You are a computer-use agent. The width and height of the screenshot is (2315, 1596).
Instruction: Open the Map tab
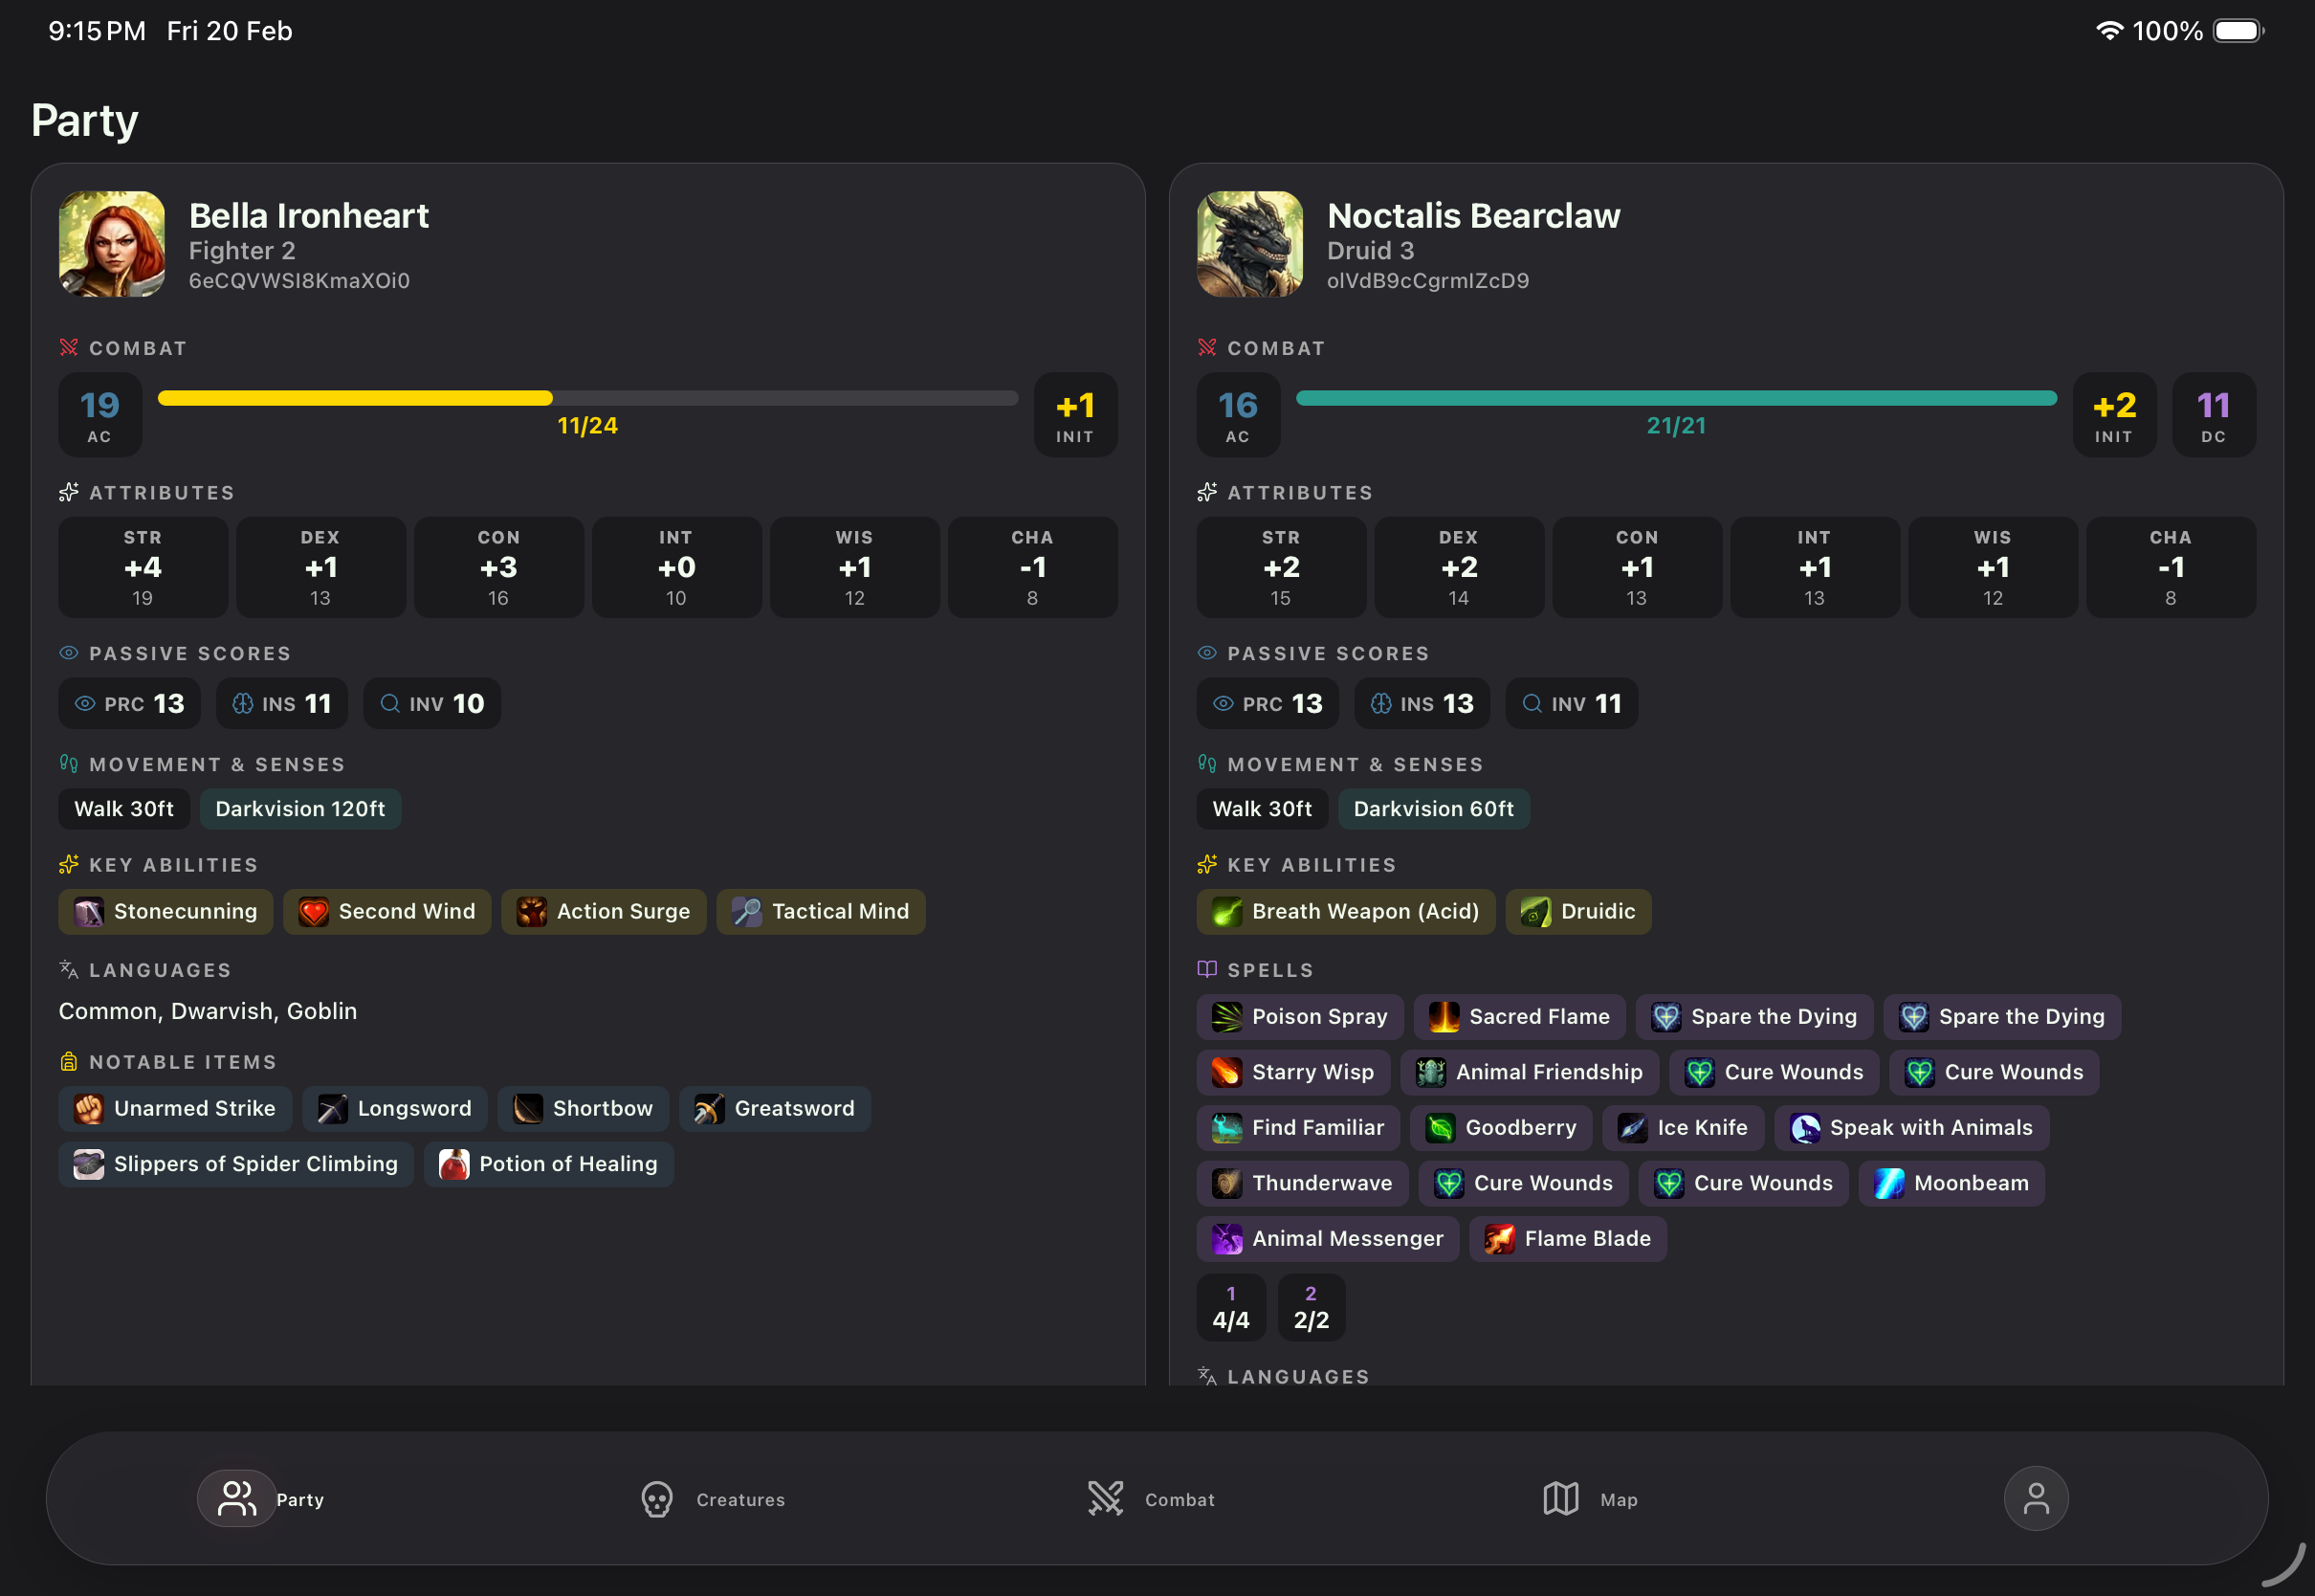tap(1560, 1499)
